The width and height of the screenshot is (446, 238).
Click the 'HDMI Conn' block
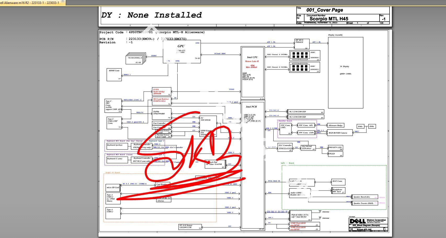point(114,75)
